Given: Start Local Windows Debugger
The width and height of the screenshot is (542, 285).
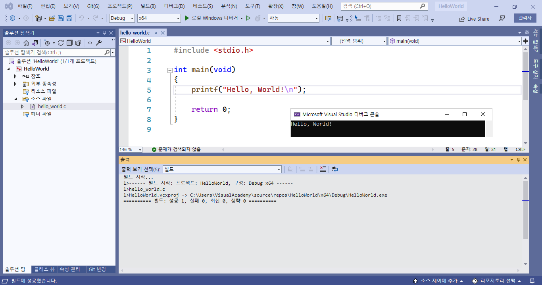Looking at the screenshot, I should 210,18.
